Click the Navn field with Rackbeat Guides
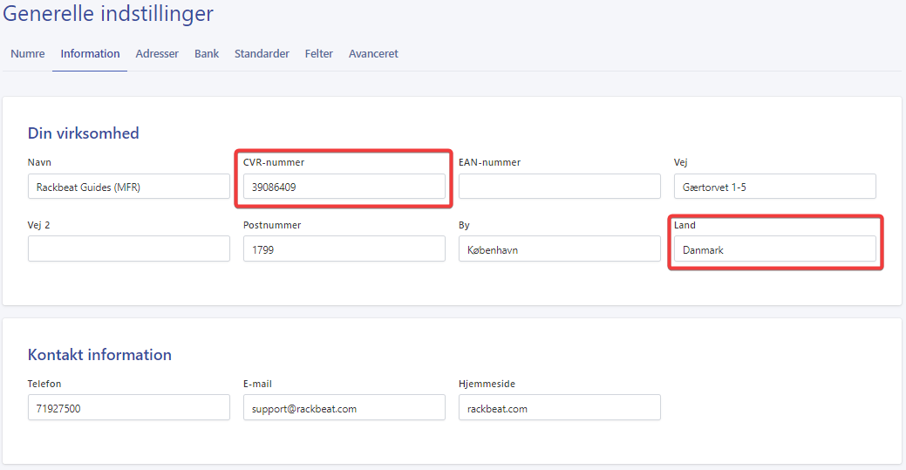 [x=128, y=187]
